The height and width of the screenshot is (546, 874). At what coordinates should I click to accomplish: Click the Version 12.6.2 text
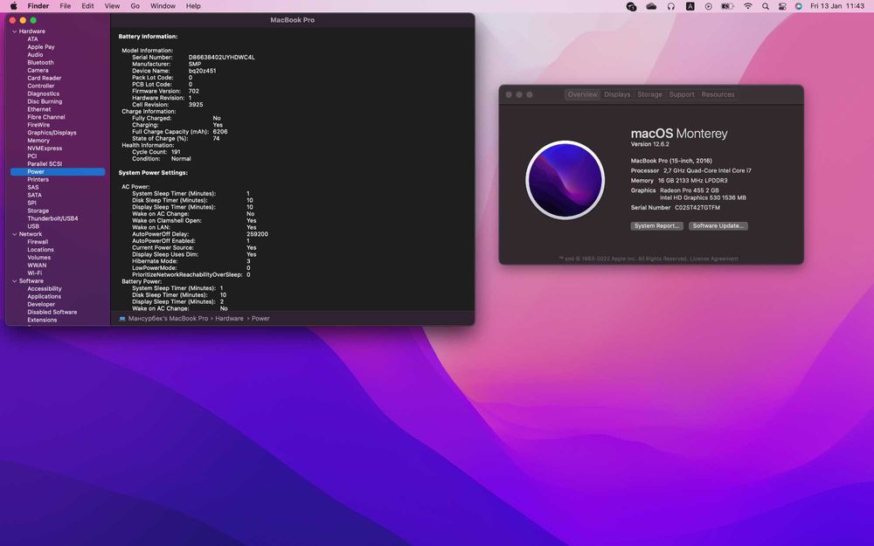coord(649,144)
